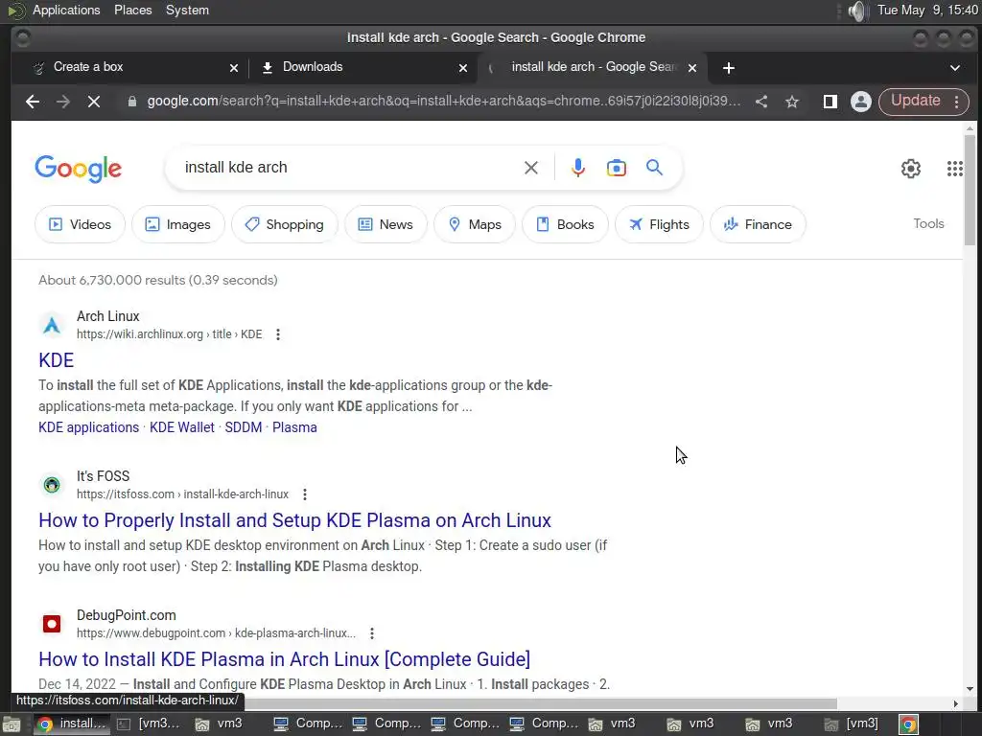The image size is (982, 736).
Task: Open a new tab with the plus button
Action: (729, 68)
